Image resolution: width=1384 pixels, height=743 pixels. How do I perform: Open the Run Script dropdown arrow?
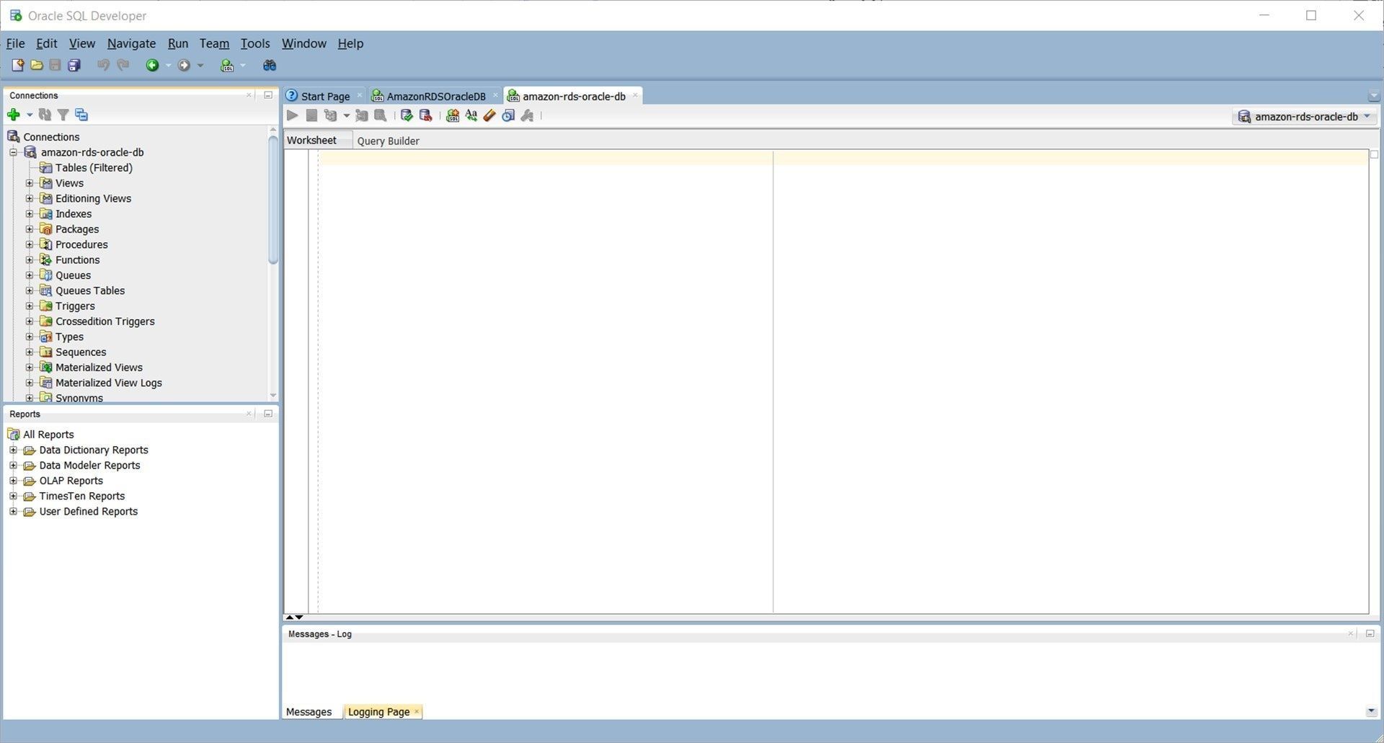(346, 115)
